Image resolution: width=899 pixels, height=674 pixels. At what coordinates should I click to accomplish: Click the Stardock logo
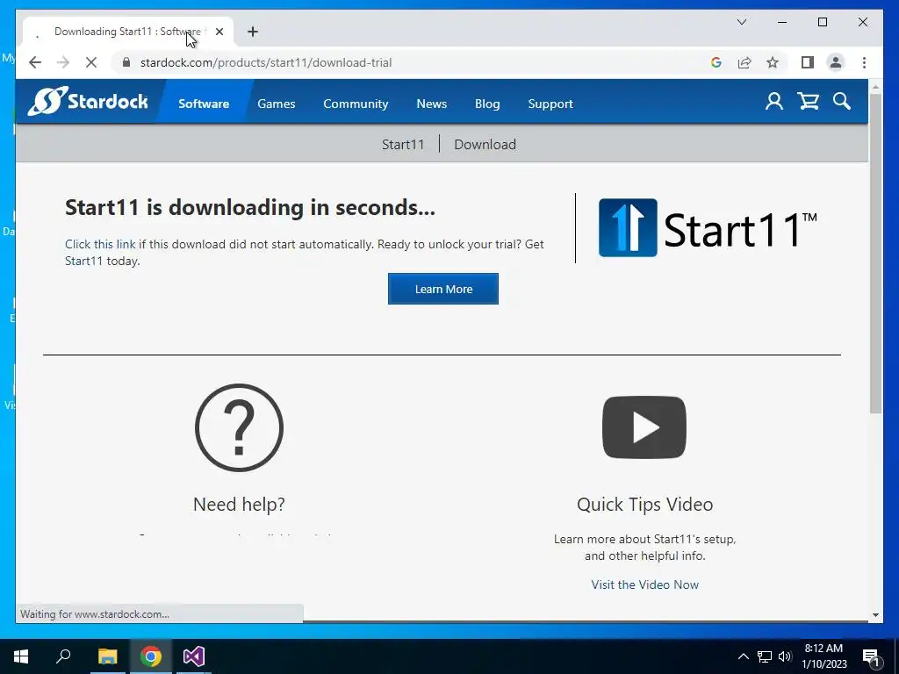pyautogui.click(x=88, y=102)
